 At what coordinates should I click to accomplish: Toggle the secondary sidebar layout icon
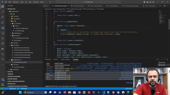tap(150, 2)
